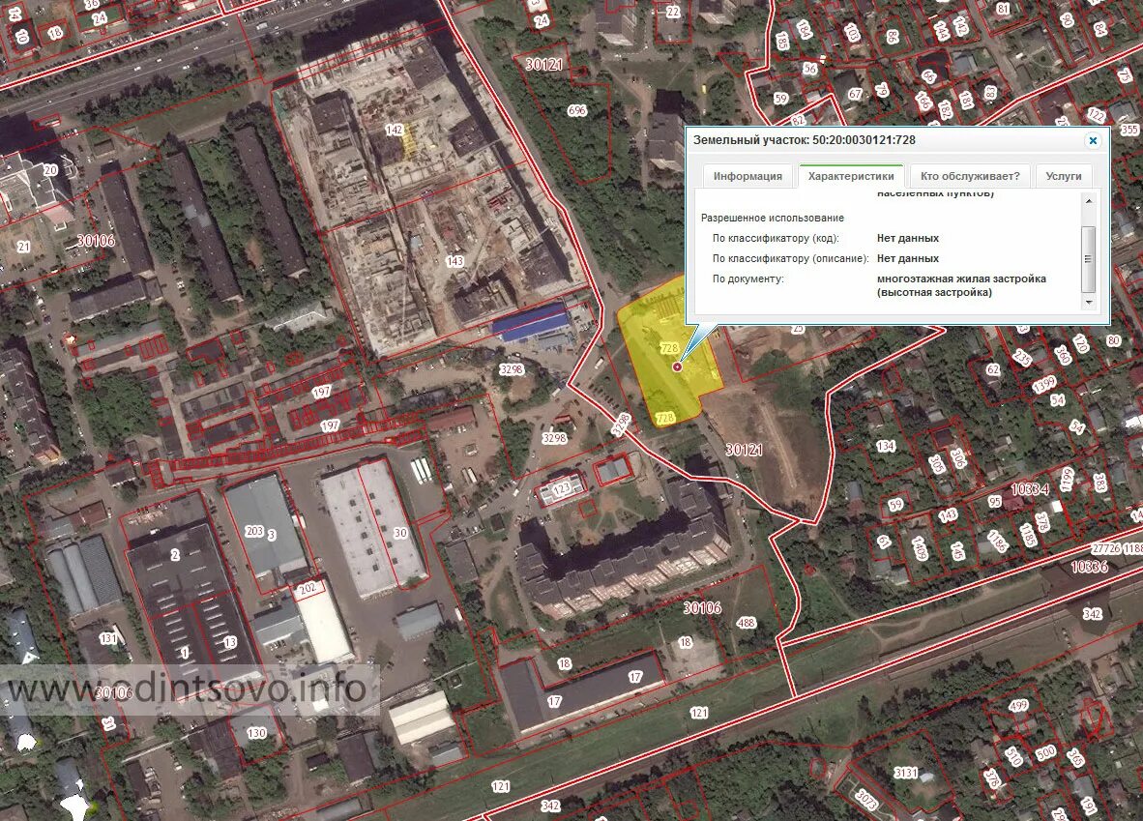The height and width of the screenshot is (821, 1143).
Task: Select parcel 123 on the map
Action: 561,489
